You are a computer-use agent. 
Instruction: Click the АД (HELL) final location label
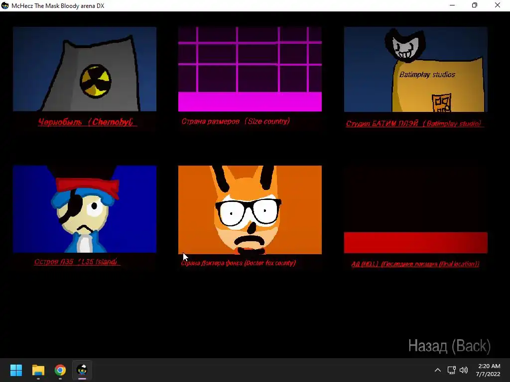pyautogui.click(x=415, y=264)
